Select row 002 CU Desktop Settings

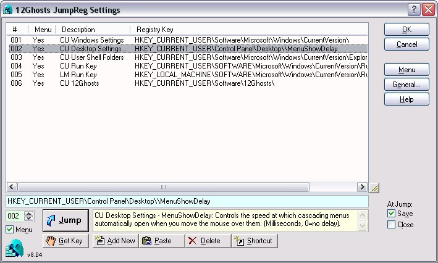188,49
